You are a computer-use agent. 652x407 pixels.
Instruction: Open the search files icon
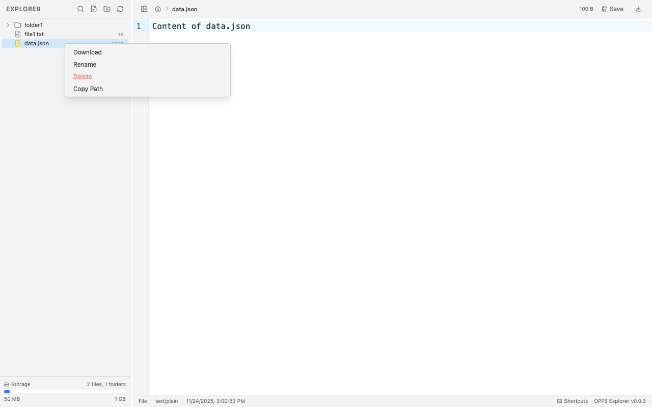[80, 9]
